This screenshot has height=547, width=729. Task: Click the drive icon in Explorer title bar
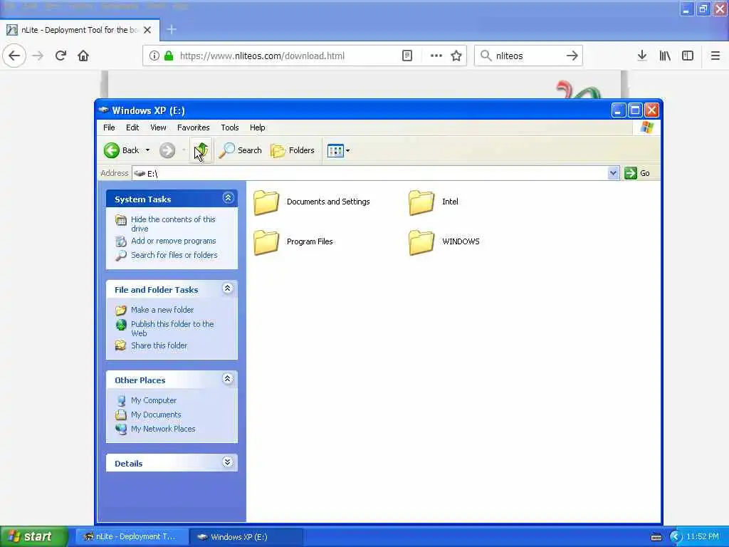coord(103,110)
